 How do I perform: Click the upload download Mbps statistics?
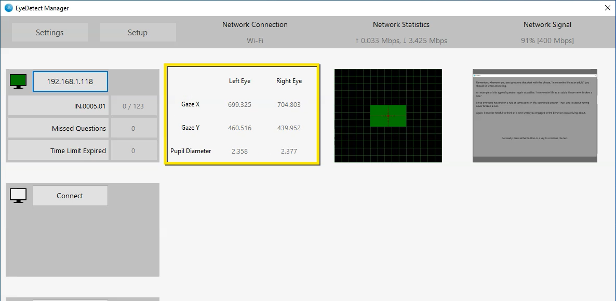click(401, 40)
